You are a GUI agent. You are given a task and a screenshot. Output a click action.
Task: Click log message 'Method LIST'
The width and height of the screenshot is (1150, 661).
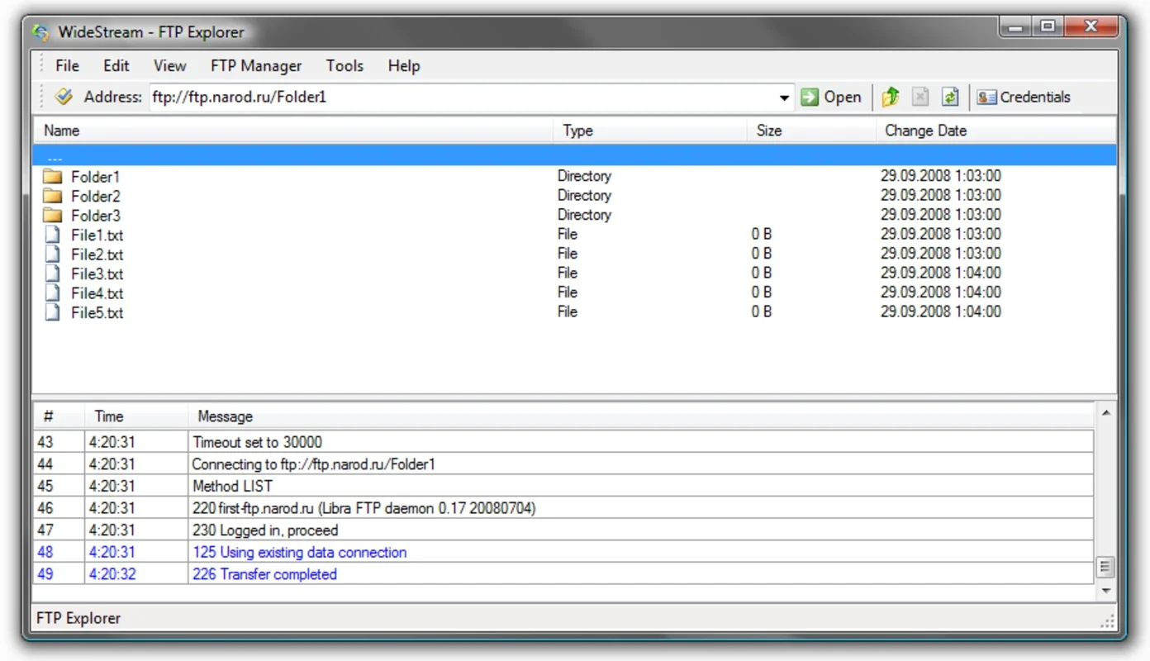tap(232, 486)
